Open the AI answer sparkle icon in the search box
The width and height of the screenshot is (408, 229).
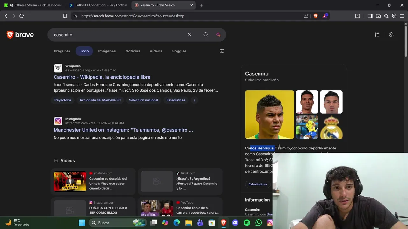[x=218, y=35]
